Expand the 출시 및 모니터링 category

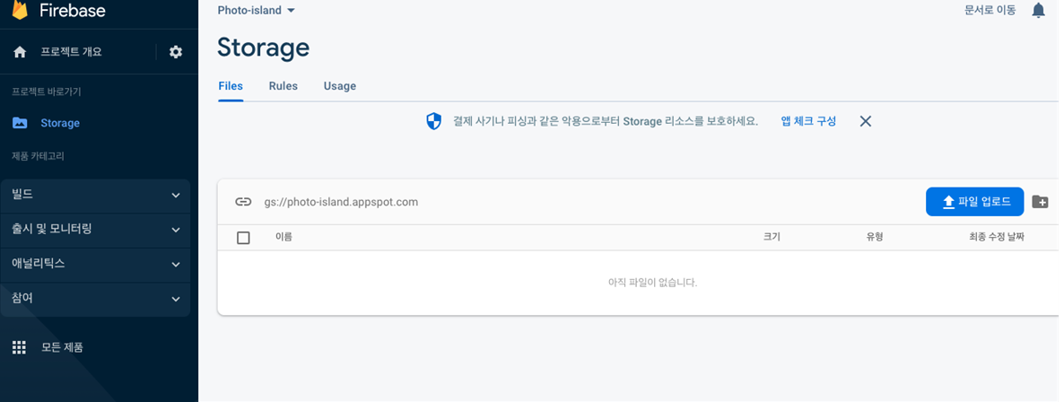click(x=95, y=230)
